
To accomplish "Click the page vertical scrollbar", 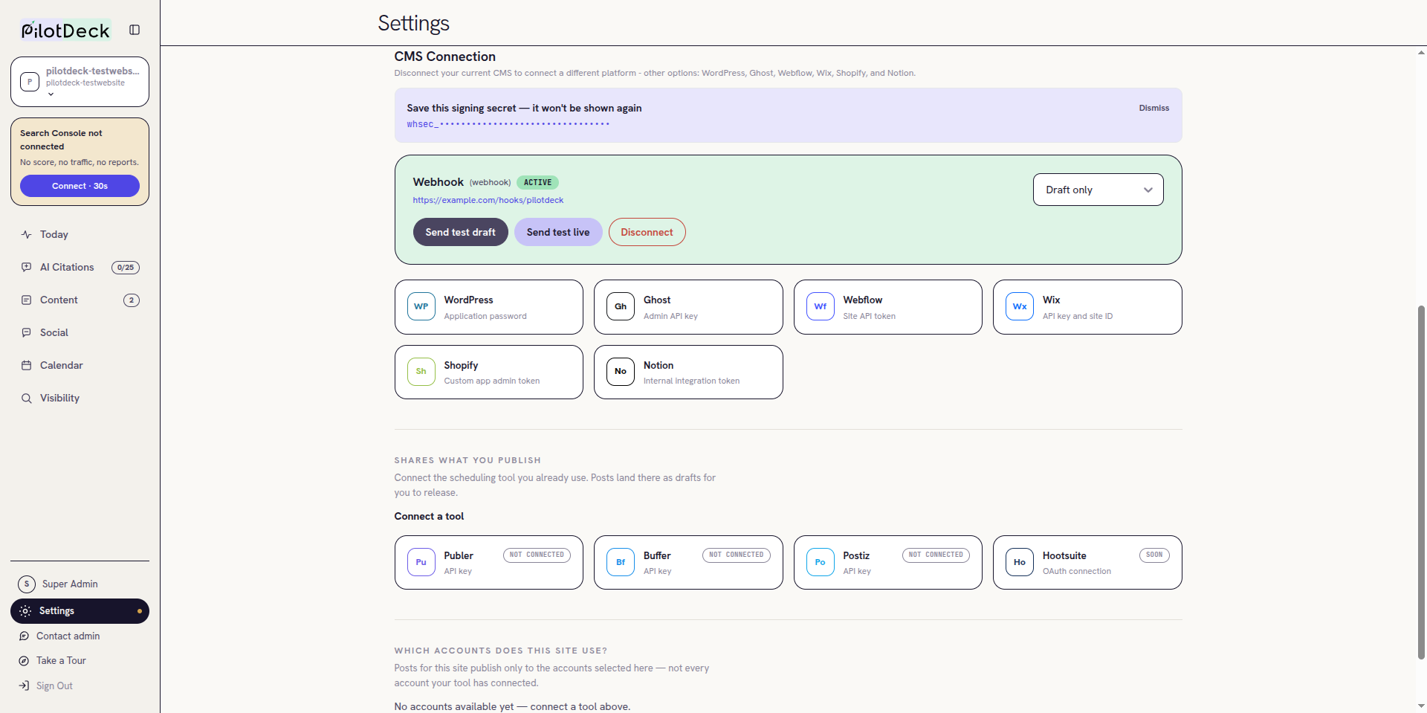I will tap(1421, 482).
